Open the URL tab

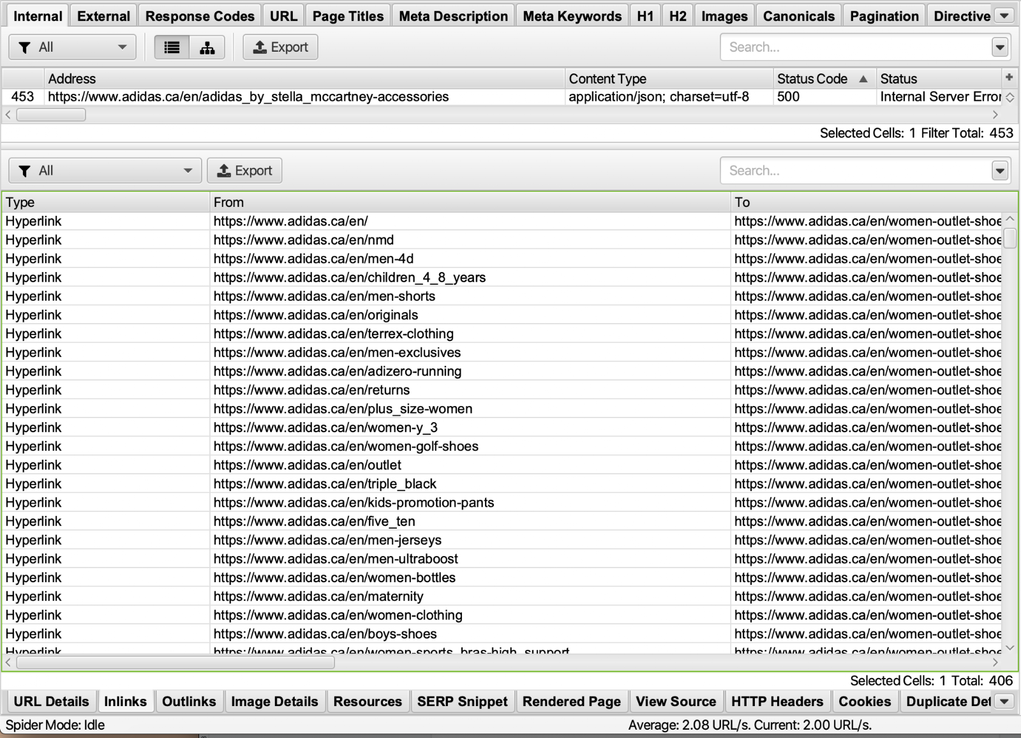pos(283,16)
